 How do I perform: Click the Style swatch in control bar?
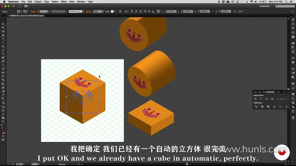pos(112,11)
